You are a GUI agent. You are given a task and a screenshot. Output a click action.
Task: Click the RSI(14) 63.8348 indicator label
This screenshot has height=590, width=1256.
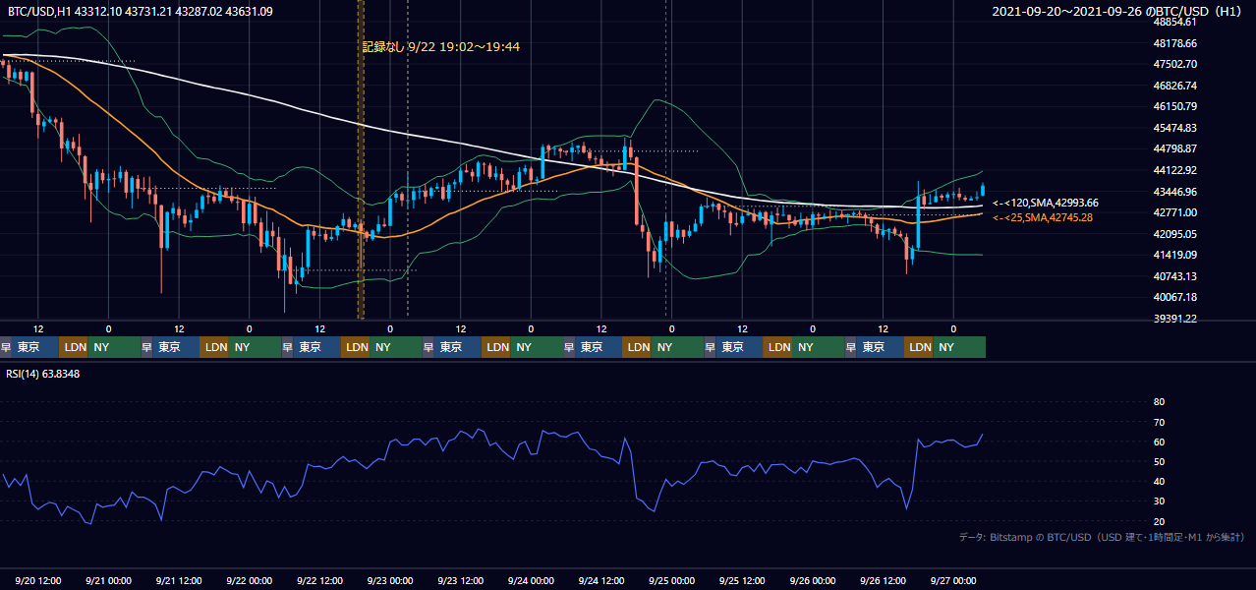click(43, 374)
